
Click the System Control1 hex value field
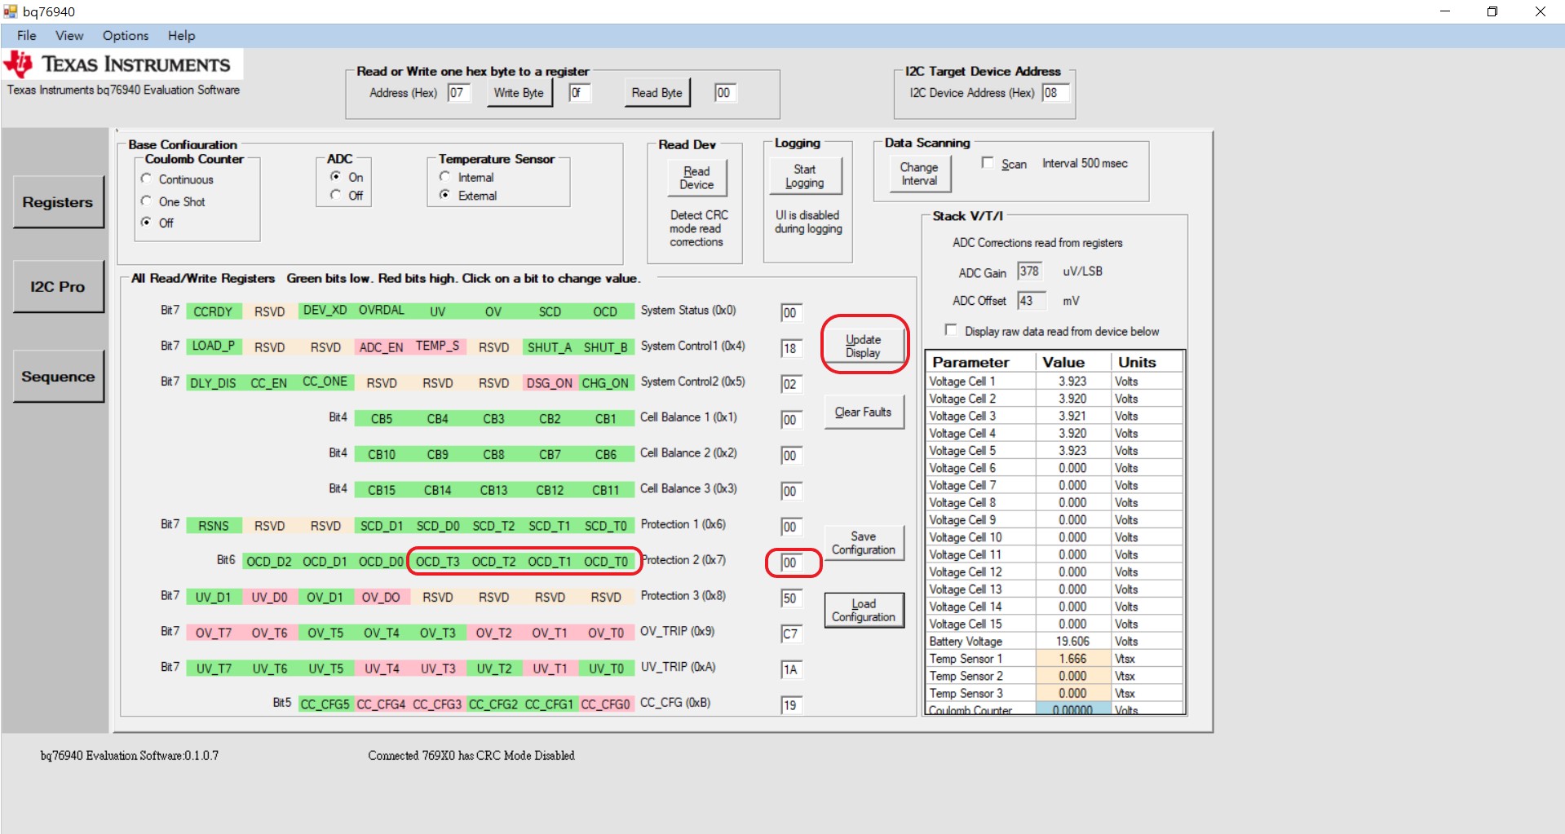(792, 348)
